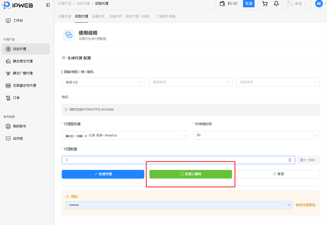Open 我的账号 in the sidebar
The height and width of the screenshot is (225, 327).
click(x=26, y=126)
